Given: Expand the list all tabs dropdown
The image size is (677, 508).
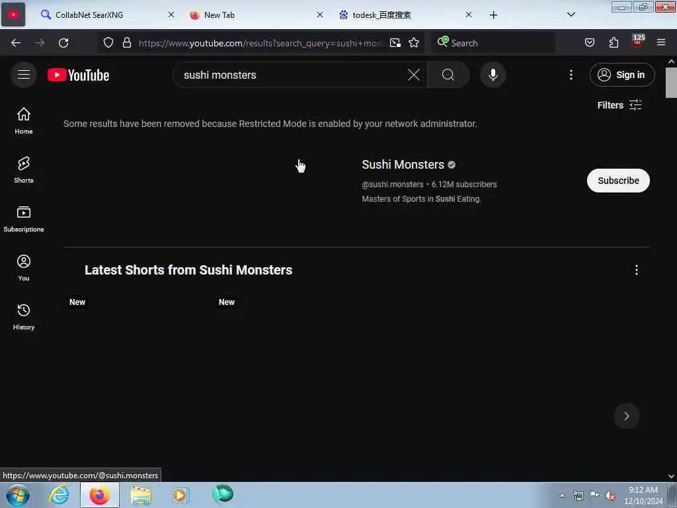Looking at the screenshot, I should (x=571, y=15).
